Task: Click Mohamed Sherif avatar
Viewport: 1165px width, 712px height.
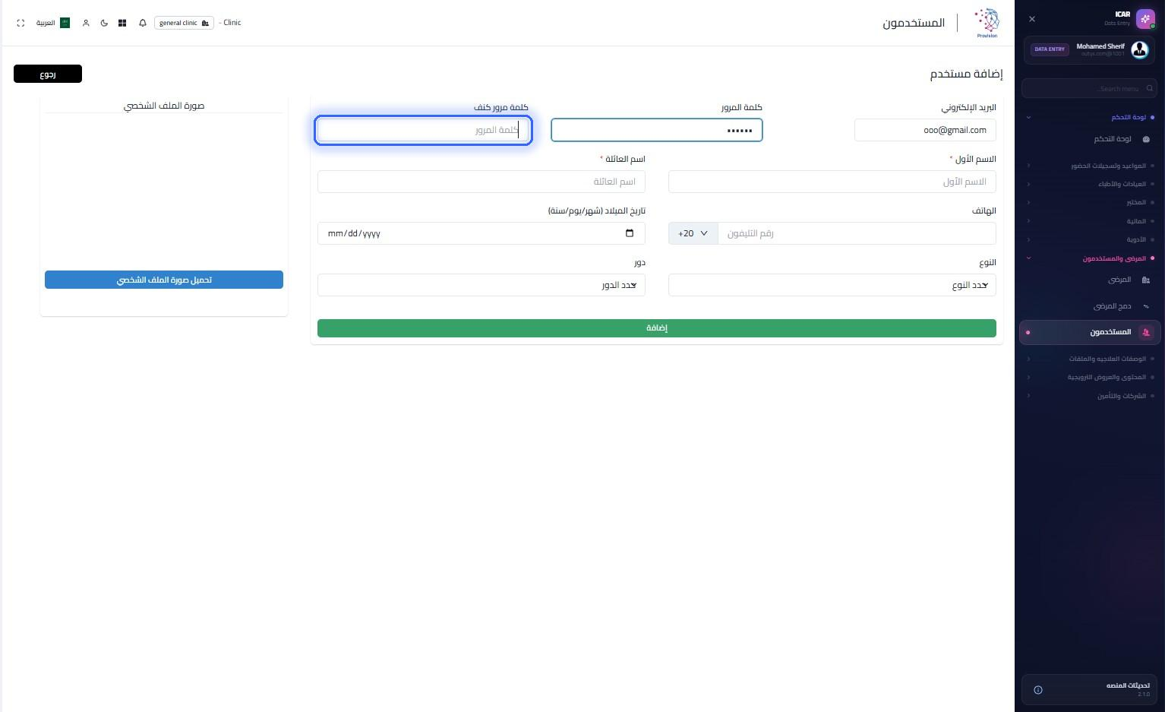Action: [1140, 49]
